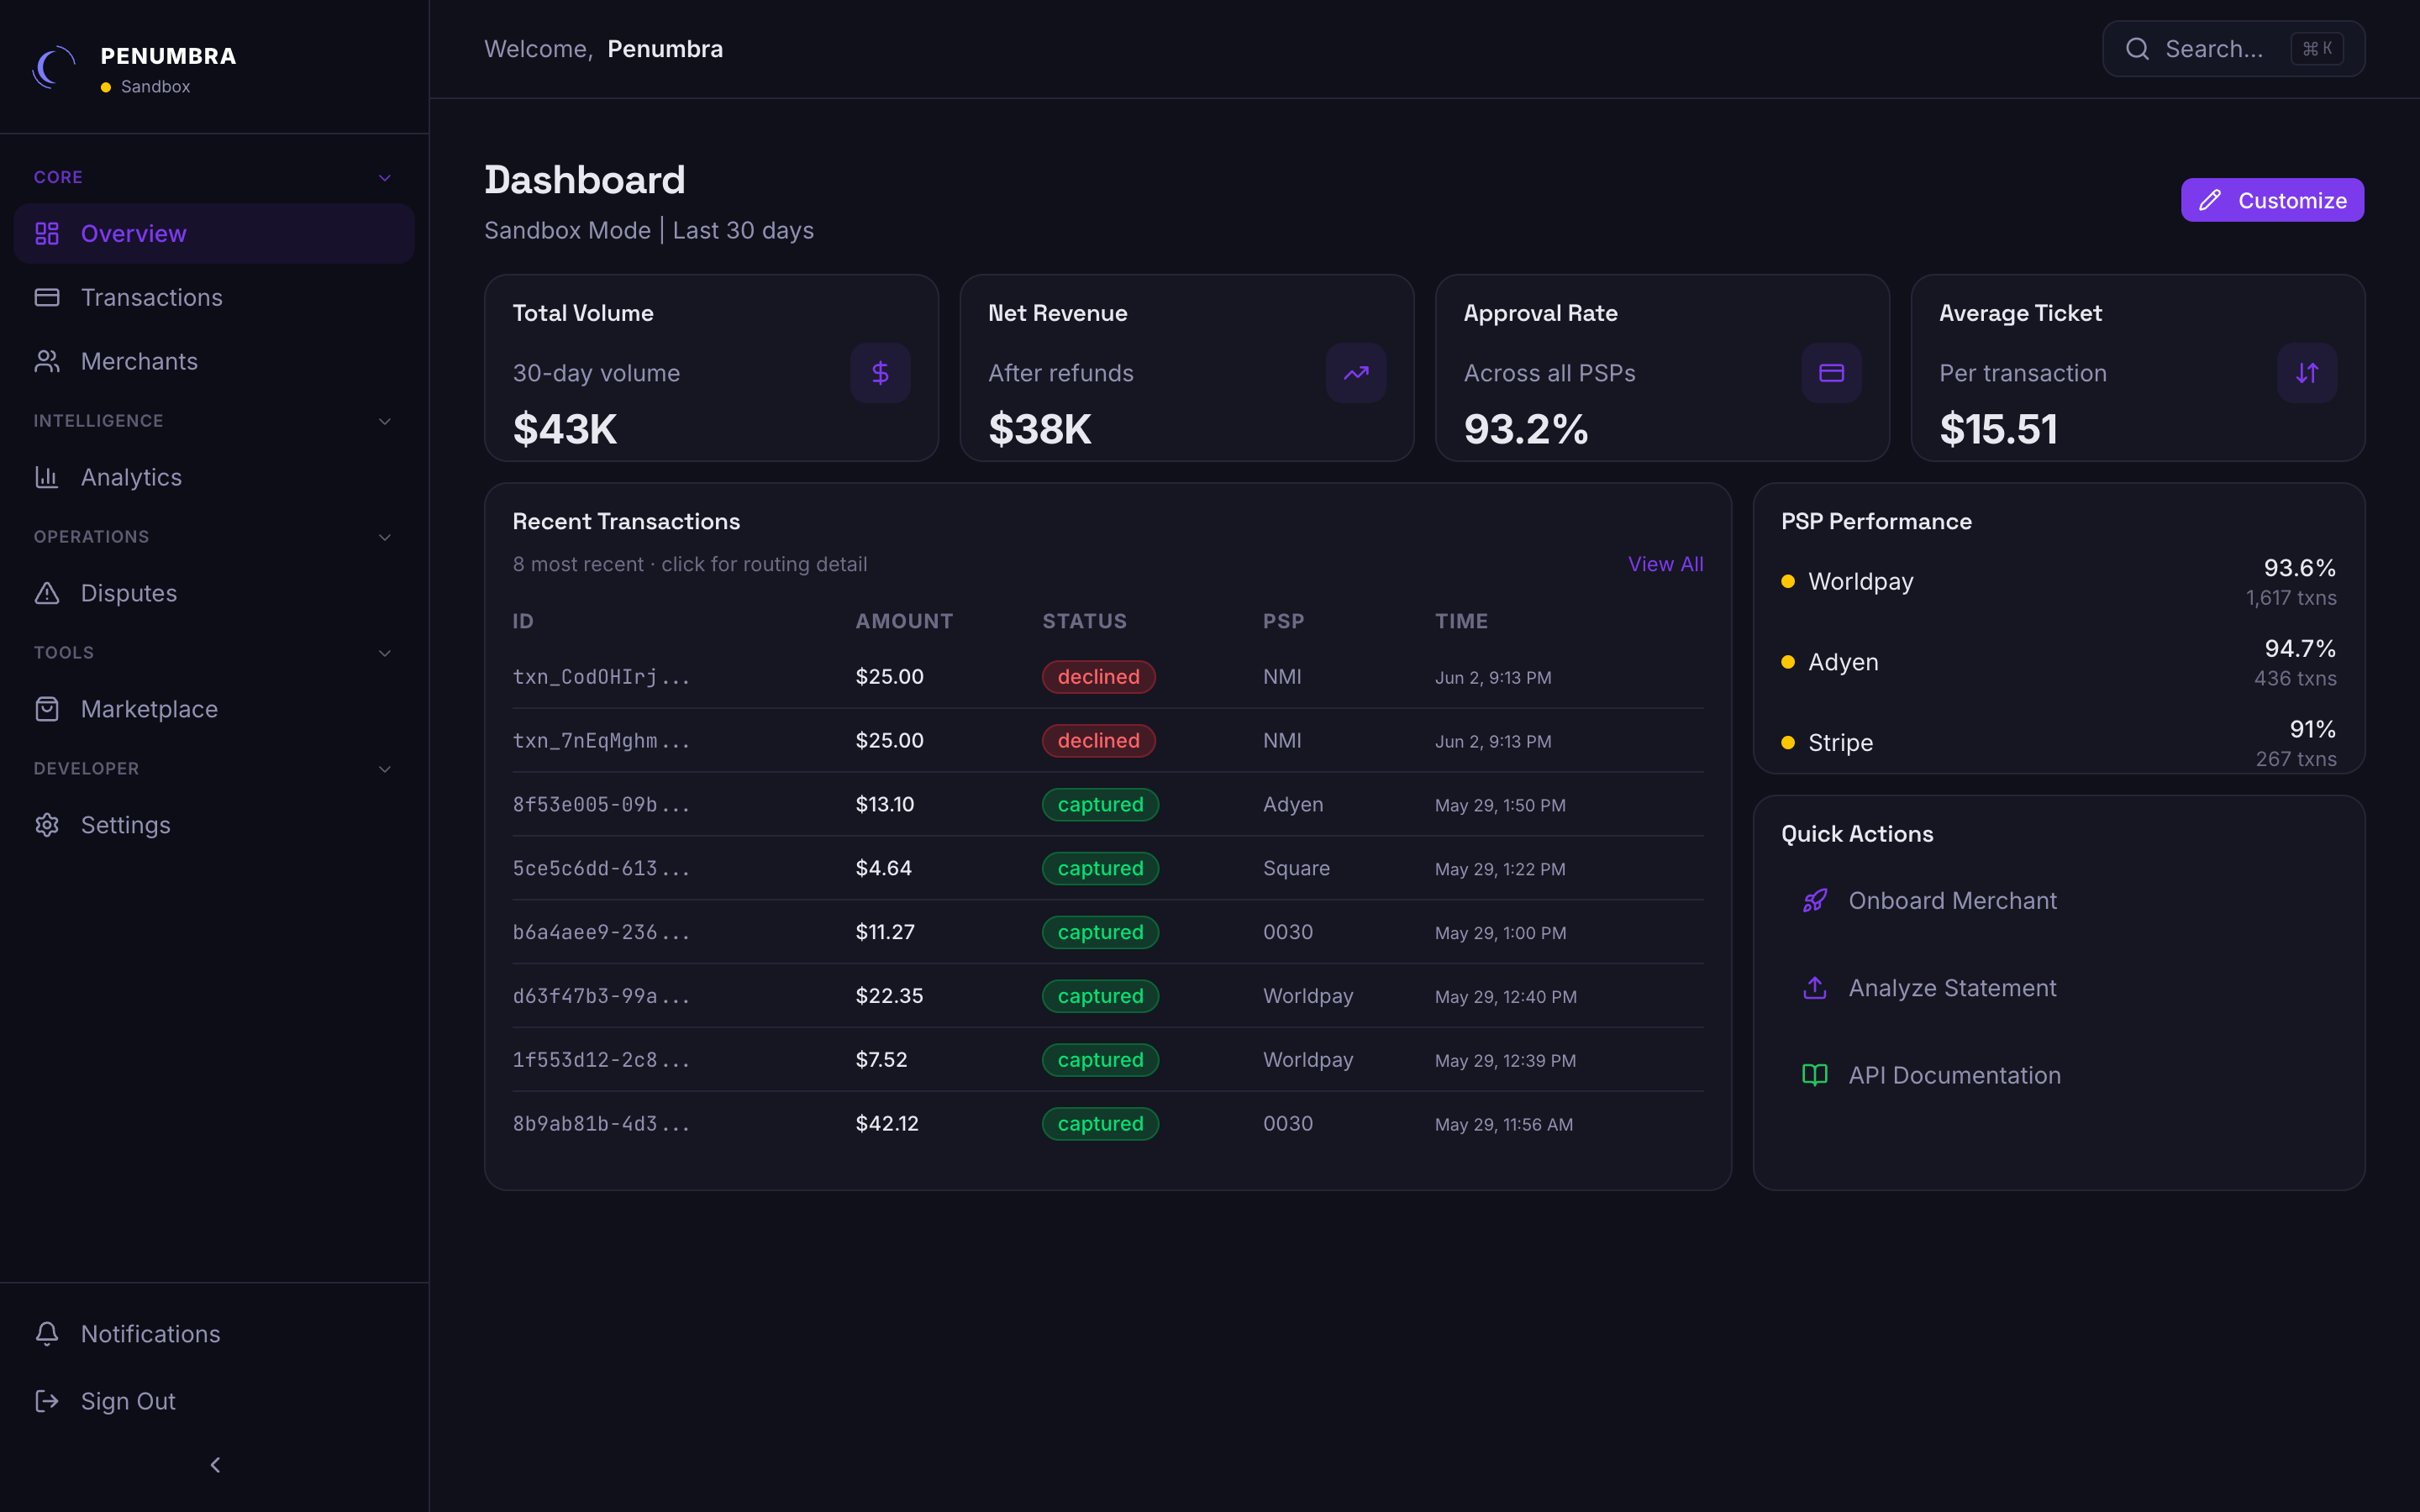Click the Sign Out arrow icon
Screen dimensions: 2420x1512
click(x=47, y=1401)
